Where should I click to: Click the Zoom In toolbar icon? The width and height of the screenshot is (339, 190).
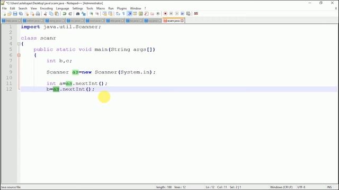(91, 14)
